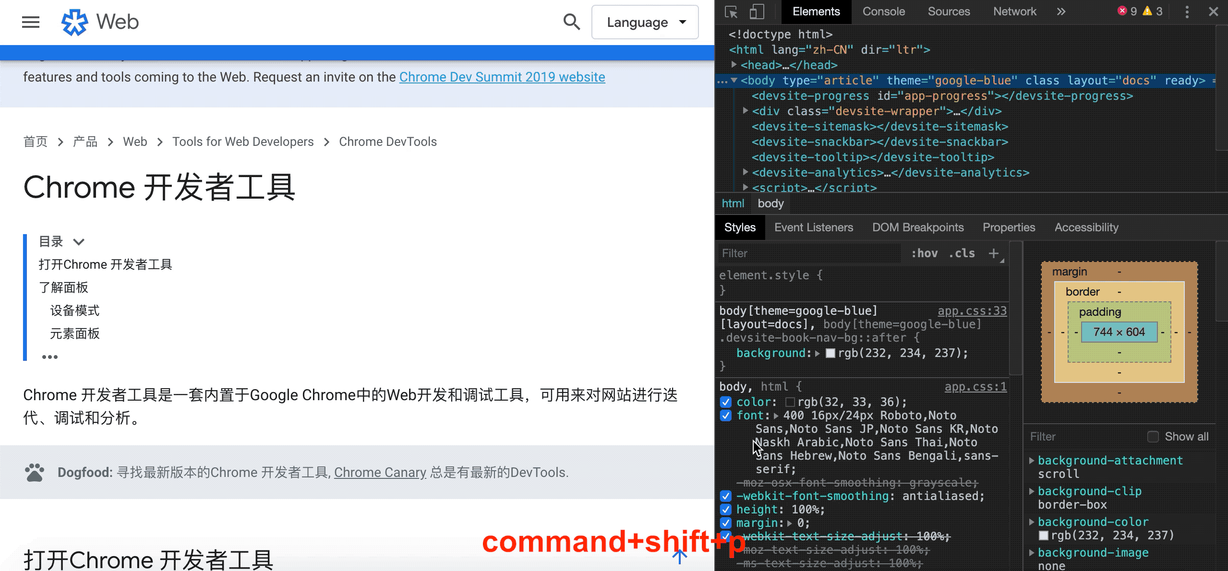Click the more DevTools options icon
This screenshot has height=571, width=1228.
tap(1187, 11)
